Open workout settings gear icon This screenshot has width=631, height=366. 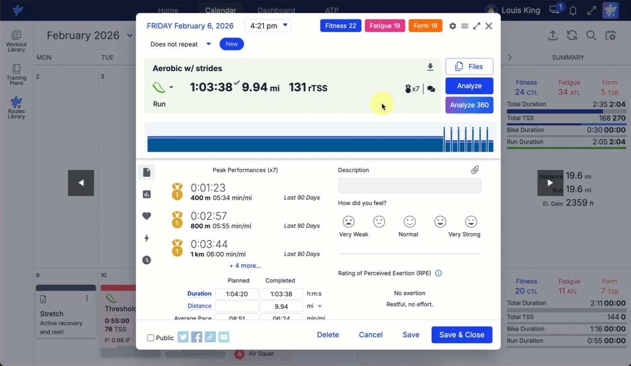452,26
